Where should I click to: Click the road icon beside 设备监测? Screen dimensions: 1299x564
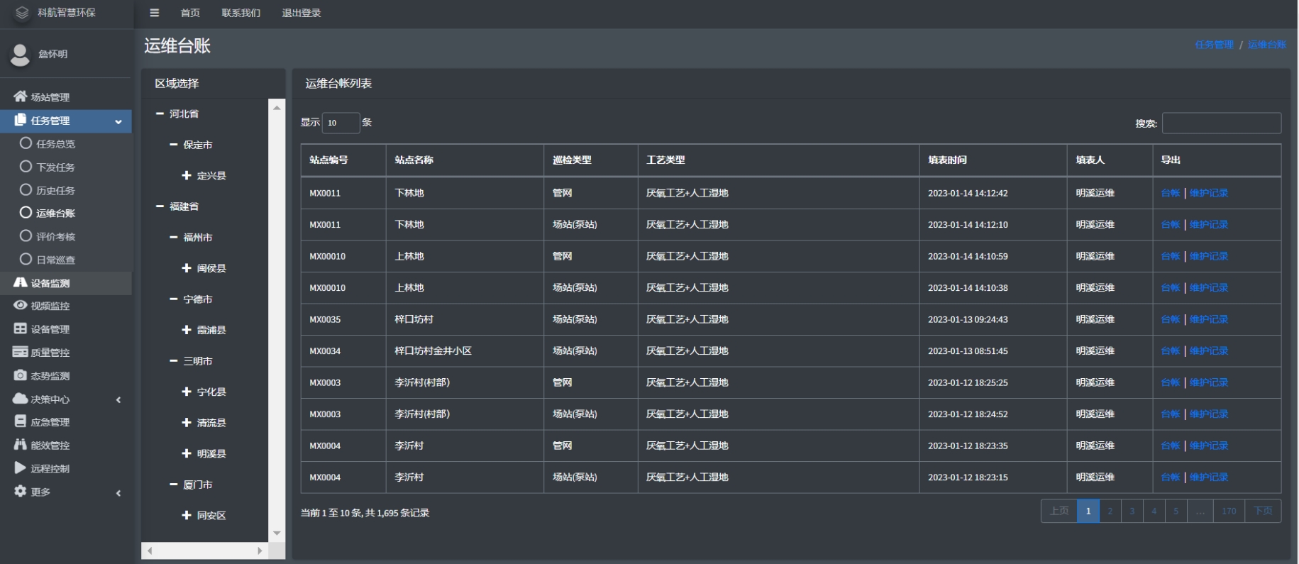tap(20, 282)
